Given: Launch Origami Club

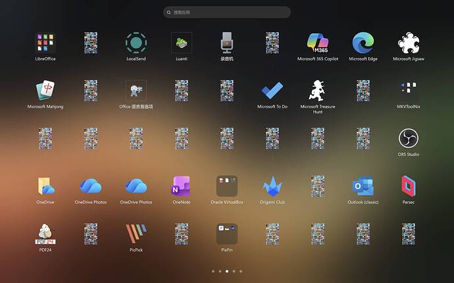Looking at the screenshot, I should point(272,186).
